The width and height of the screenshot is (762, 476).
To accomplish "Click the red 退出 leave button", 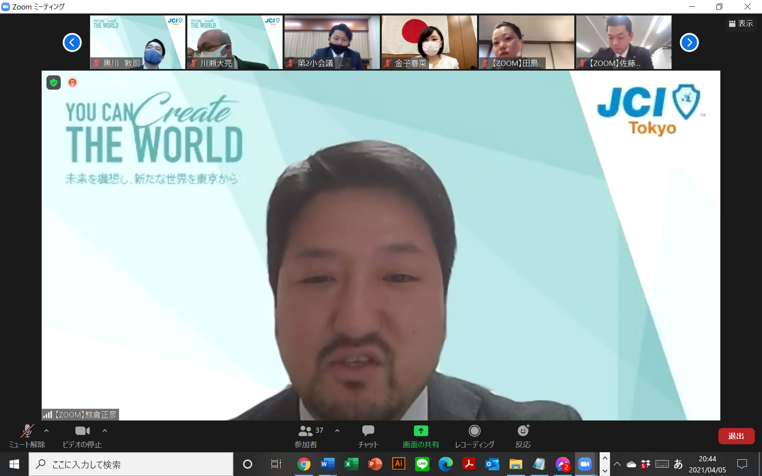I will pos(736,436).
